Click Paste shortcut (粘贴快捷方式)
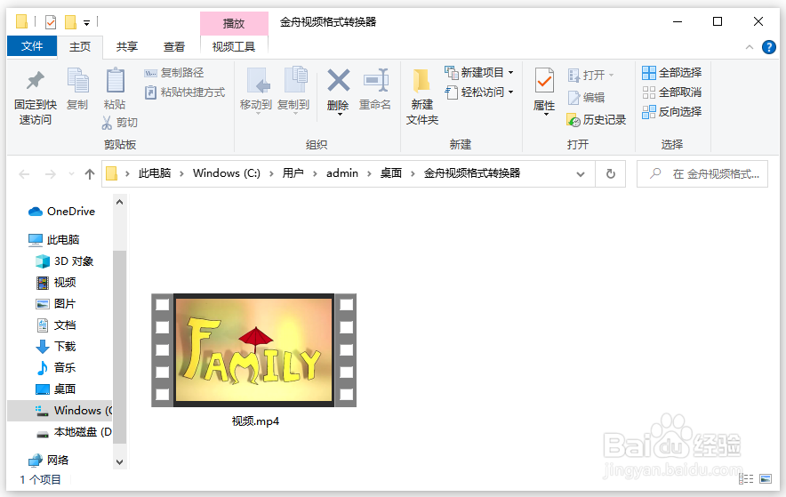 (x=184, y=92)
